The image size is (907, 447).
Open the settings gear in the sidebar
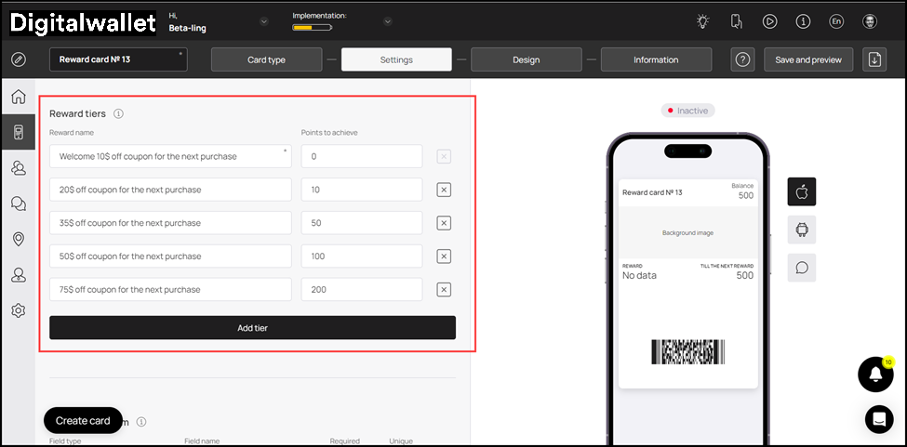click(x=18, y=310)
